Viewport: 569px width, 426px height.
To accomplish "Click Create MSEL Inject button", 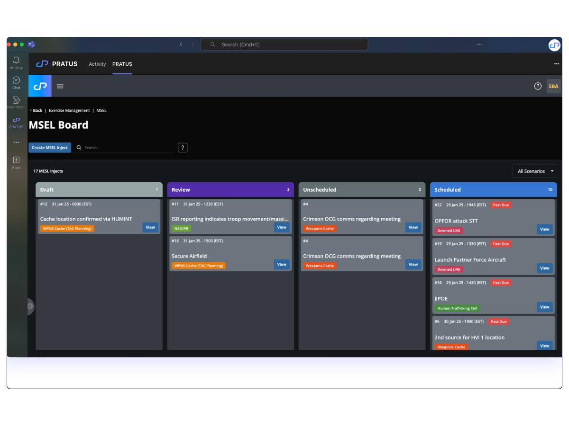I will [50, 148].
